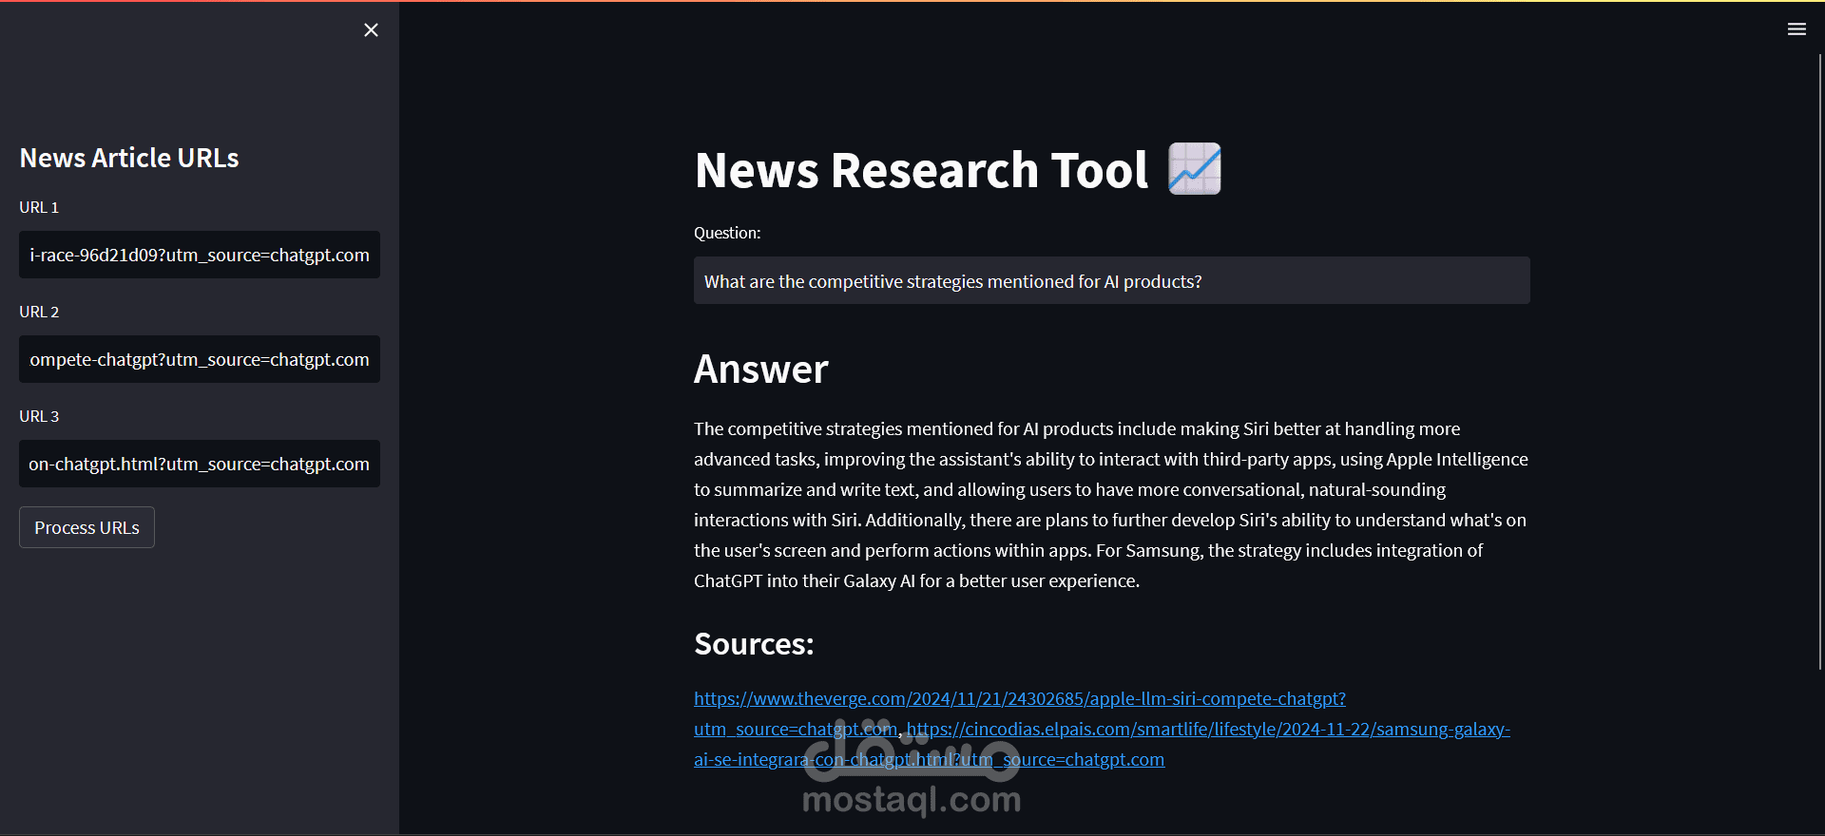Viewport: 1825px width, 836px height.
Task: Click the News Article URLs heading
Action: click(129, 158)
